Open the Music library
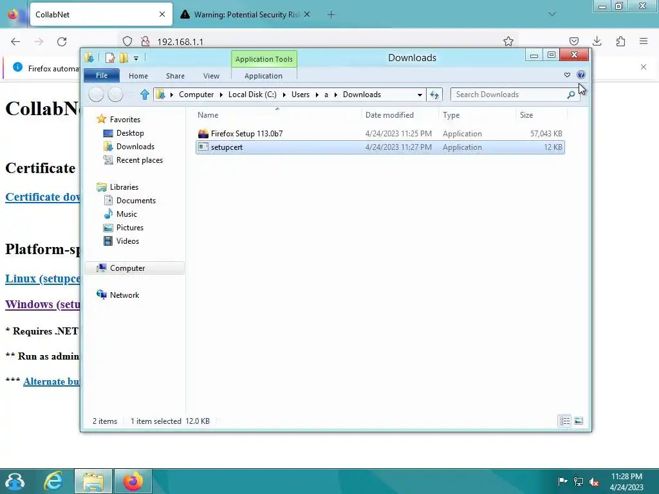Screen dimensions: 659x494 (x=127, y=214)
